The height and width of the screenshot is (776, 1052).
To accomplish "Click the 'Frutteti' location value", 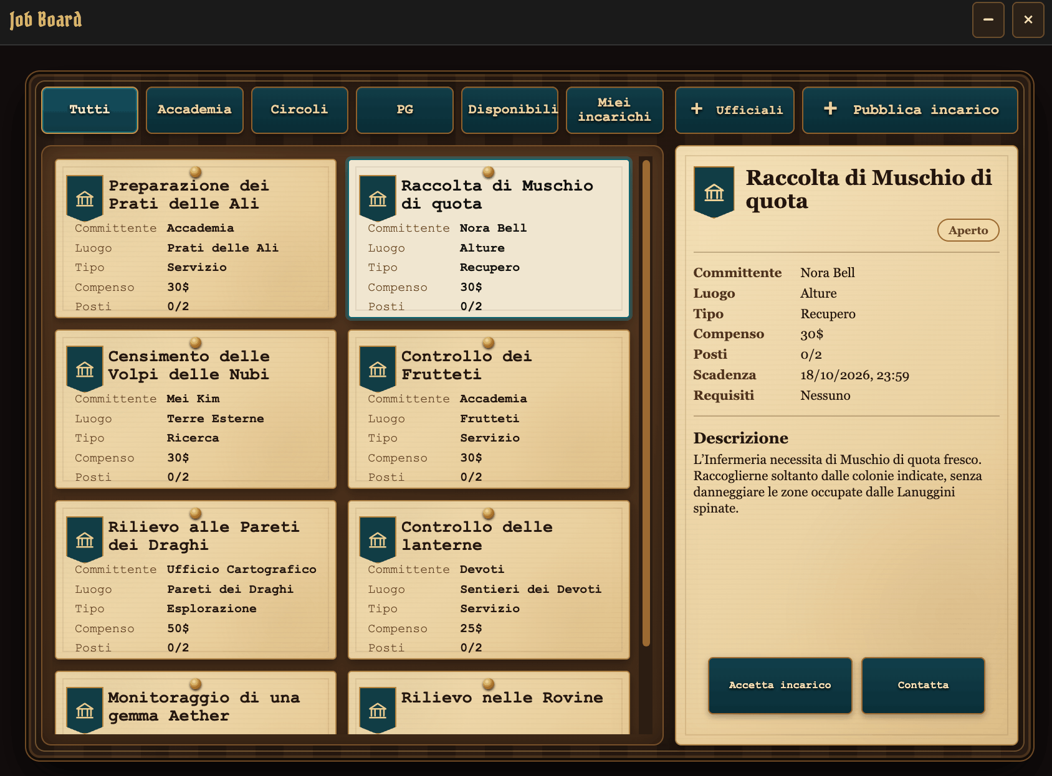I will (490, 419).
